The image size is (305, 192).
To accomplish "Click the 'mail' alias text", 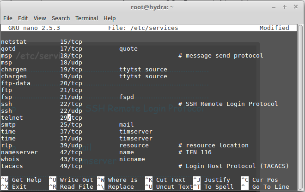I will [x=127, y=125].
